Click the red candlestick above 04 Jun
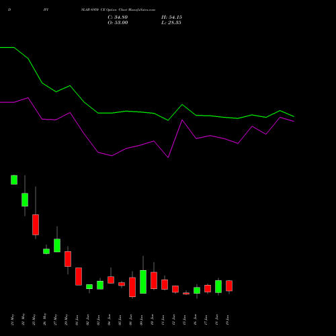The height and width of the screenshot is (336, 336). [111, 280]
